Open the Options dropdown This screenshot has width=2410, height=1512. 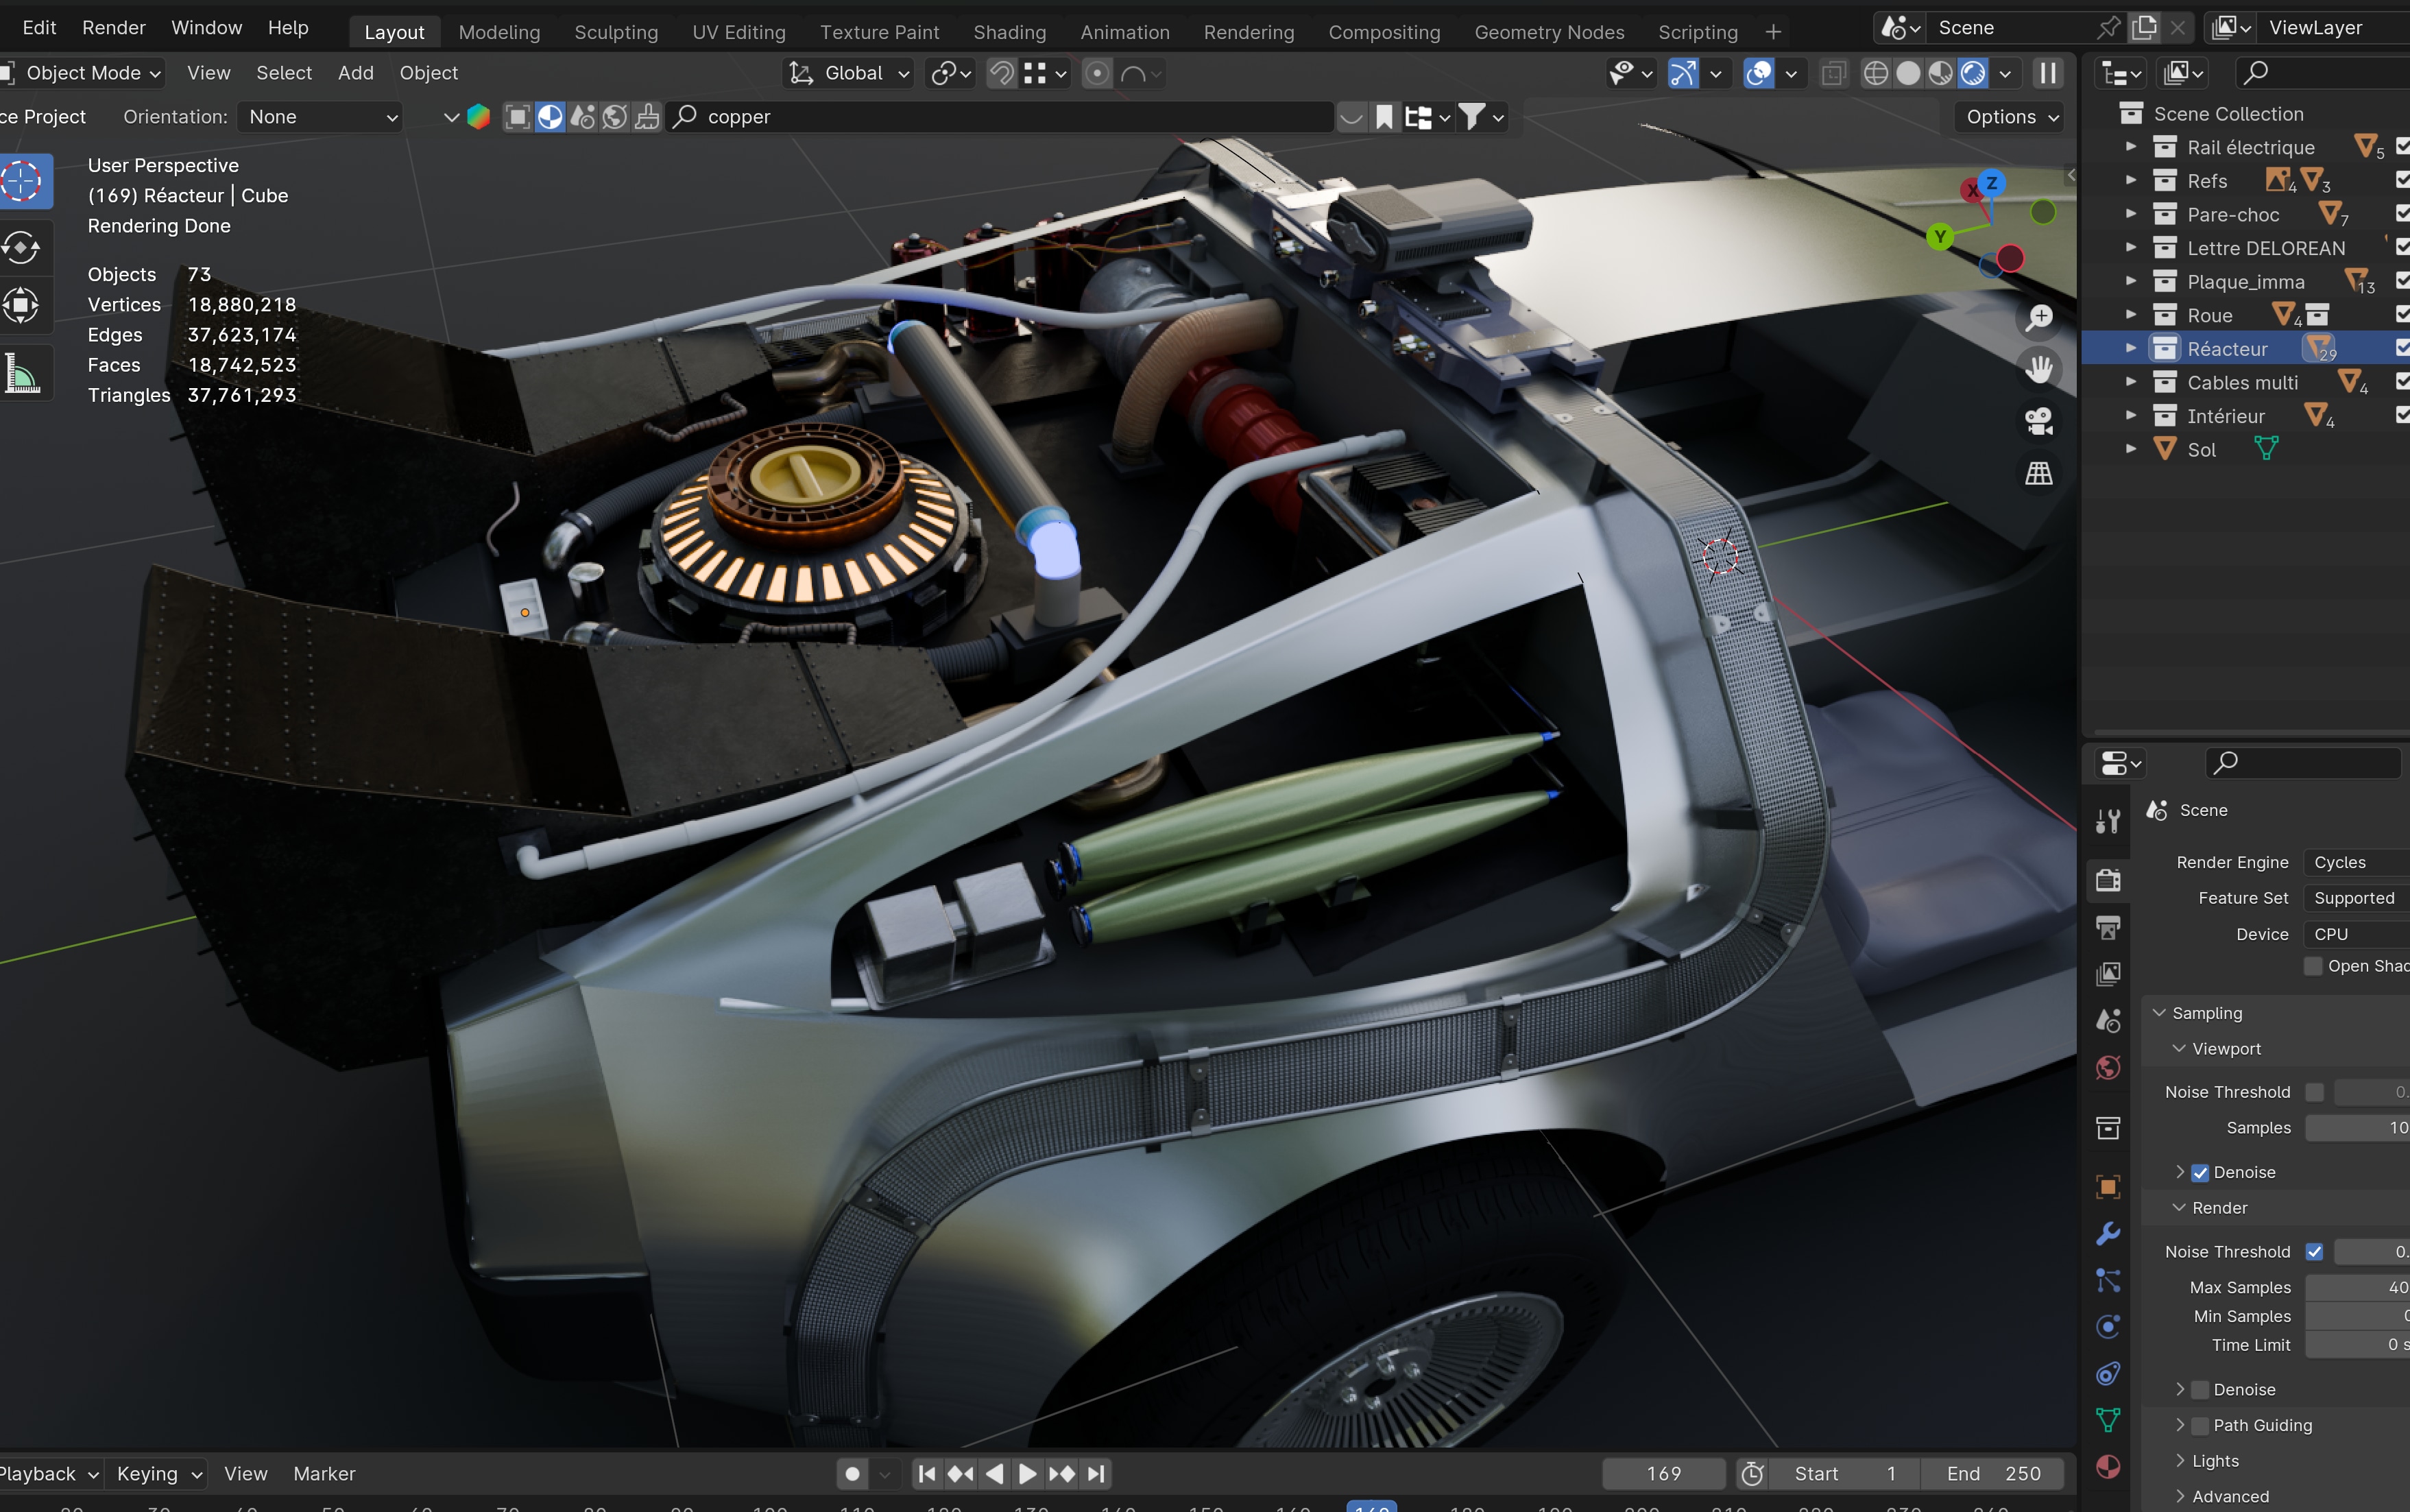pos(2010,117)
